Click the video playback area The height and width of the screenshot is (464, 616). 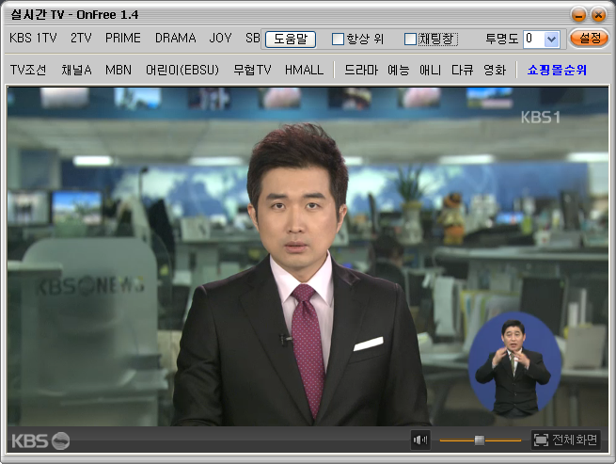(x=308, y=256)
